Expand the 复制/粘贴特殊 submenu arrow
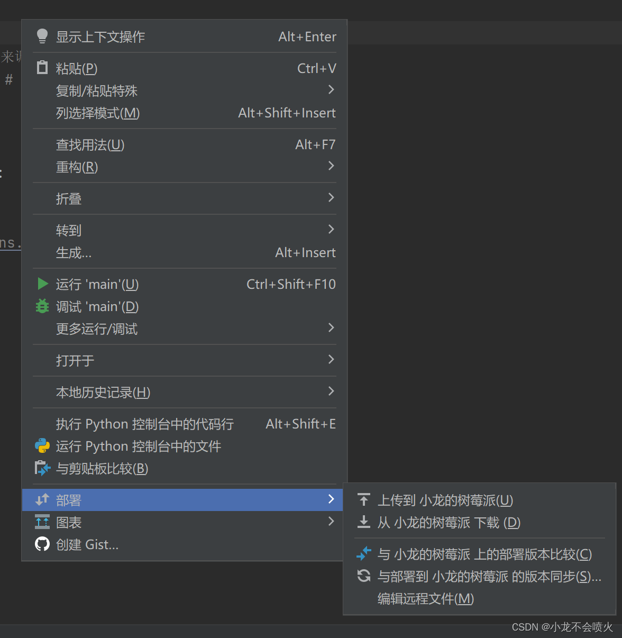This screenshot has height=638, width=622. (331, 90)
